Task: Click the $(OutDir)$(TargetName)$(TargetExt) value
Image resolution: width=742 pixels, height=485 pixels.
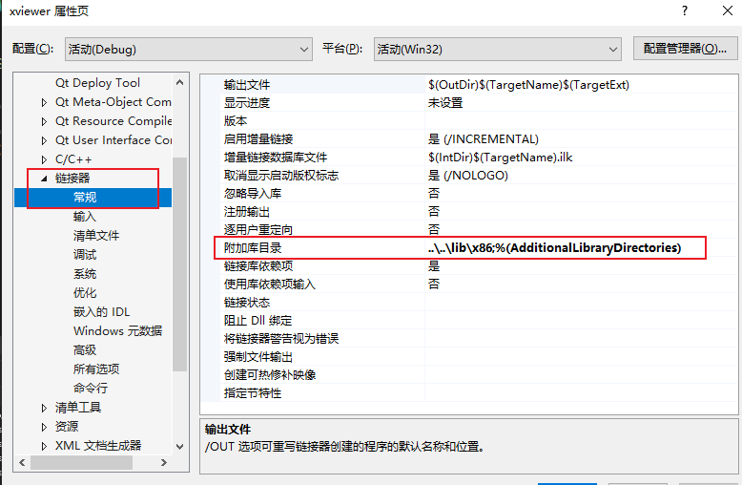Action: (x=528, y=85)
